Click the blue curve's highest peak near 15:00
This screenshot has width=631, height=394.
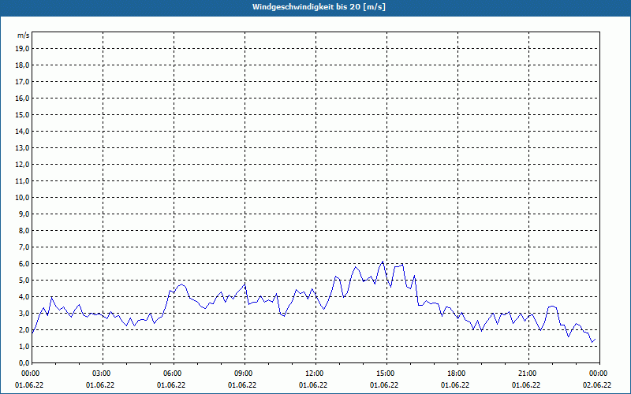[x=383, y=262]
